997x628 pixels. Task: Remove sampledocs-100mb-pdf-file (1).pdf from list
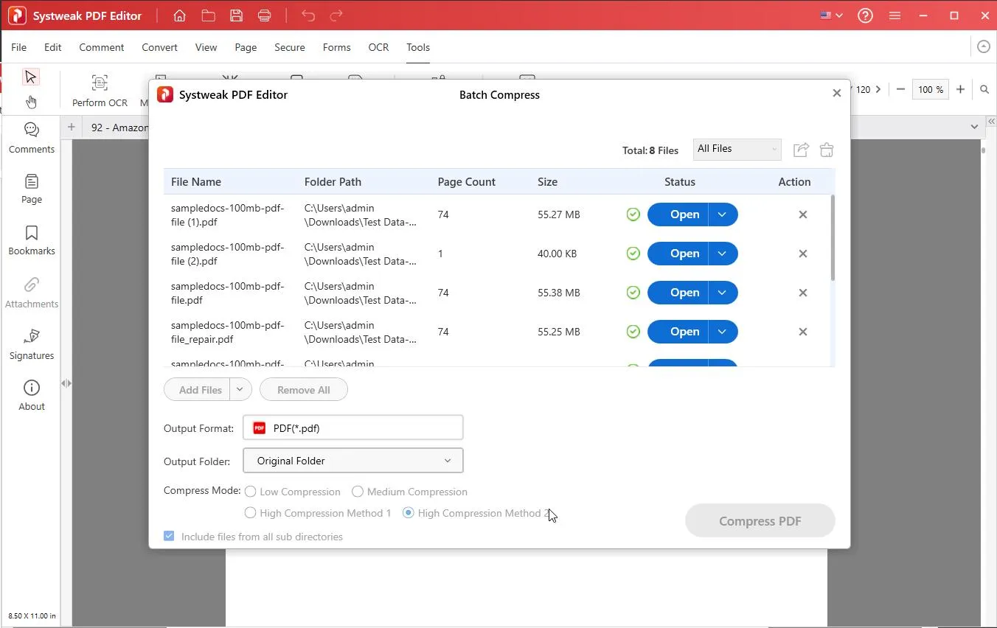(803, 214)
